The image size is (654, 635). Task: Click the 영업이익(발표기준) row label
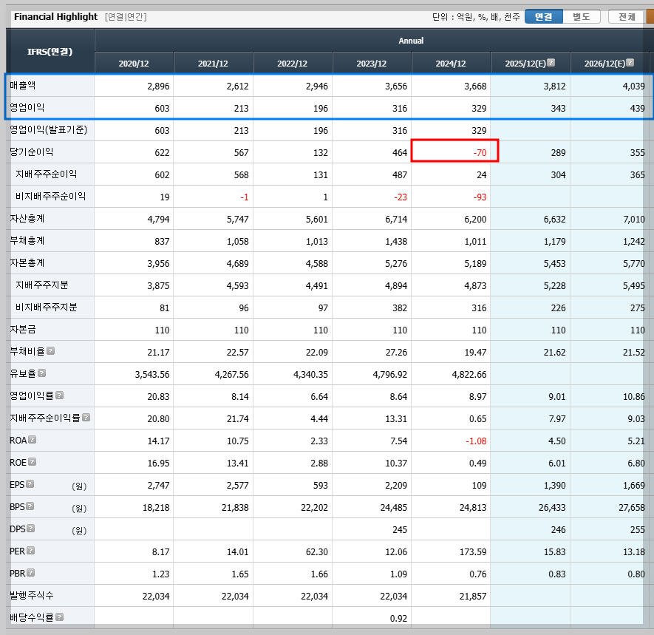tap(48, 130)
